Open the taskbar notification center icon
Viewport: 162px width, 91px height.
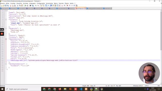coord(159,89)
